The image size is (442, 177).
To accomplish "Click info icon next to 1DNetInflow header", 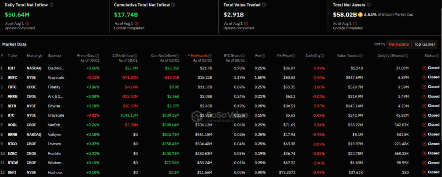I will (x=136, y=56).
